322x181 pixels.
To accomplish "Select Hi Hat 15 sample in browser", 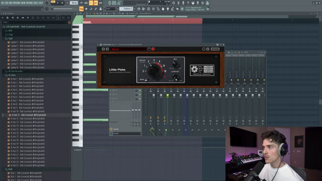I will [27, 129].
